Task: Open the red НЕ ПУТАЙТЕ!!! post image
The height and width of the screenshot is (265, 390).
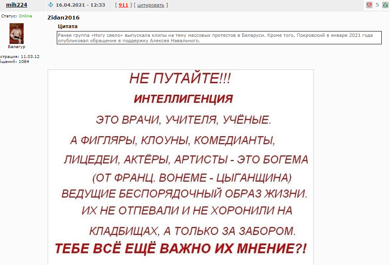Action: click(181, 167)
